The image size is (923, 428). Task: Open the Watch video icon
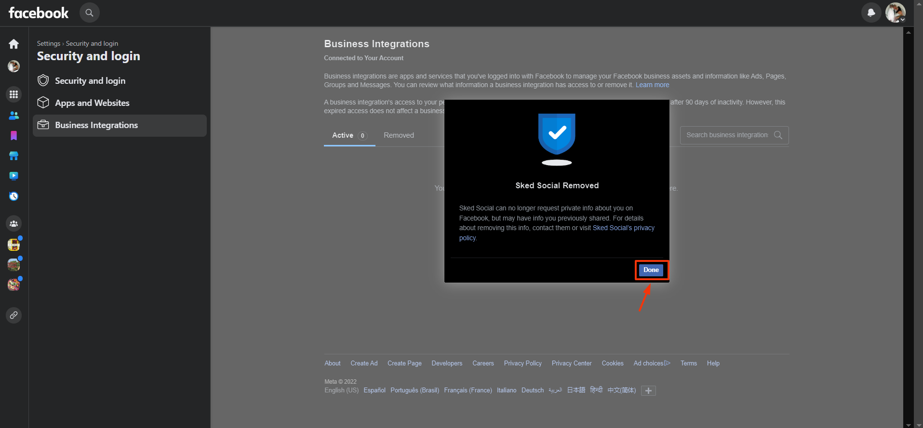click(13, 176)
